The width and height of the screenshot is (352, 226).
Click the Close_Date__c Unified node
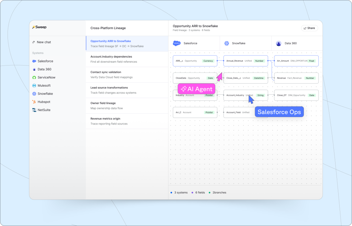coord(246,78)
